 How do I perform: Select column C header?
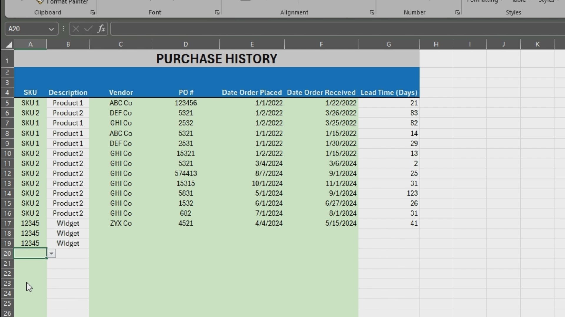tap(121, 44)
